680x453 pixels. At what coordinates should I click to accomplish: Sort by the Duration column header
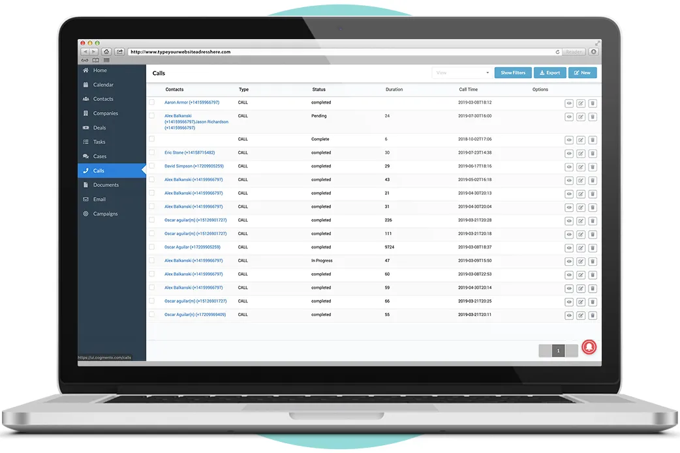click(394, 89)
